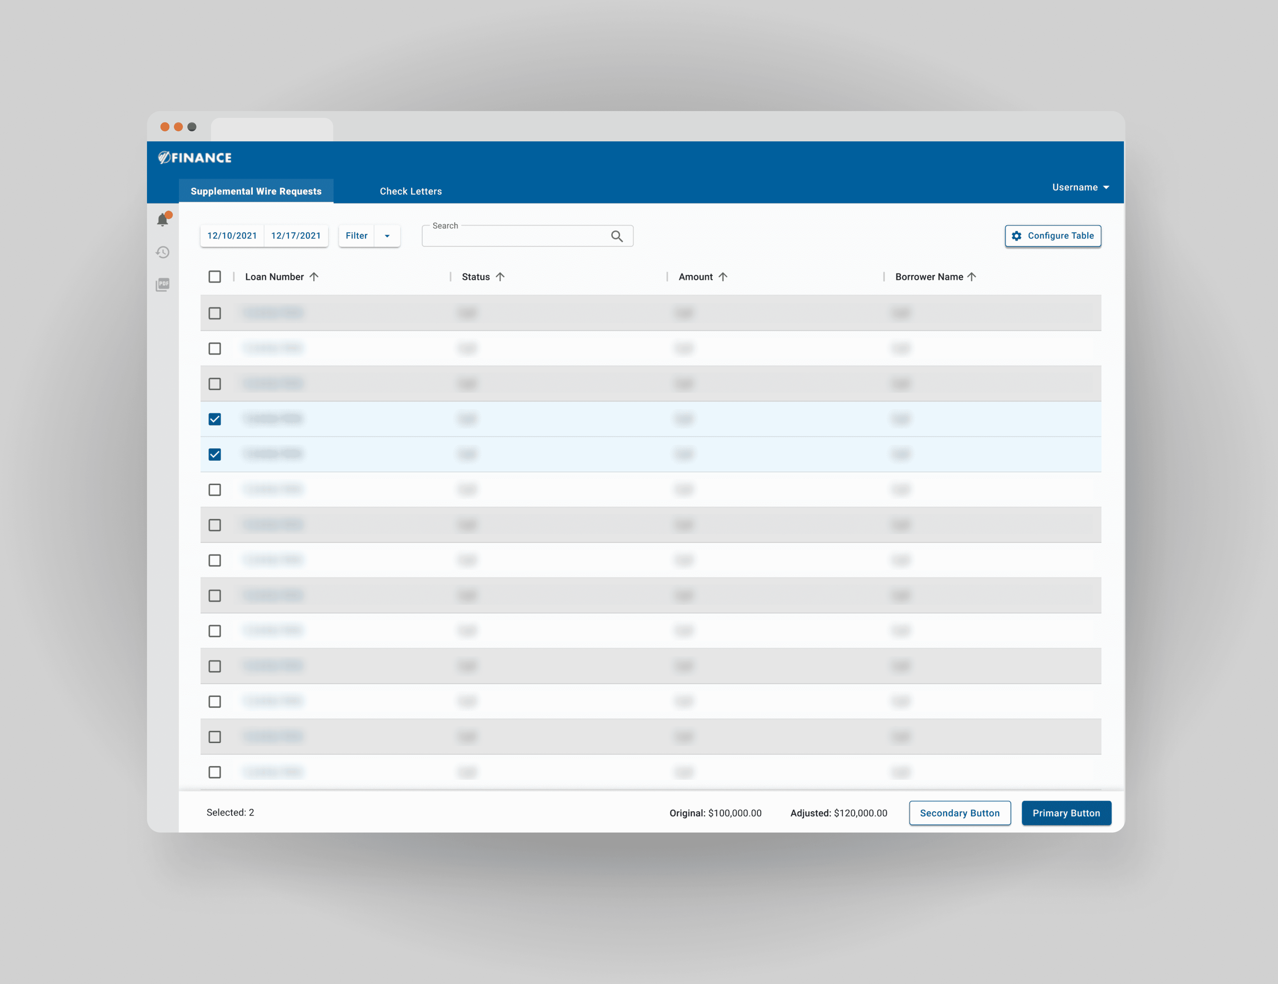Uncheck the first selected row
1278x984 pixels.
pos(215,419)
